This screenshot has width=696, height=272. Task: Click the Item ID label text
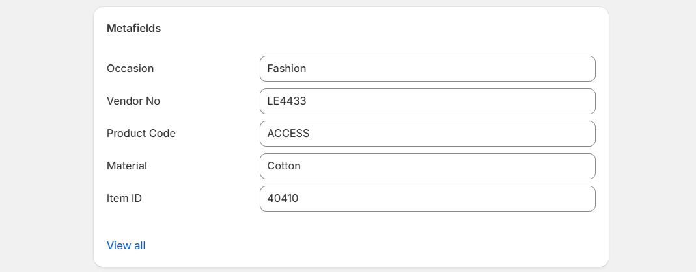[x=124, y=198]
